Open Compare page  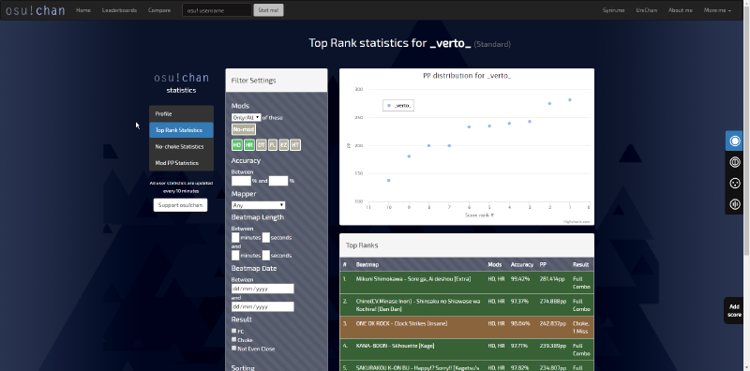pyautogui.click(x=159, y=10)
